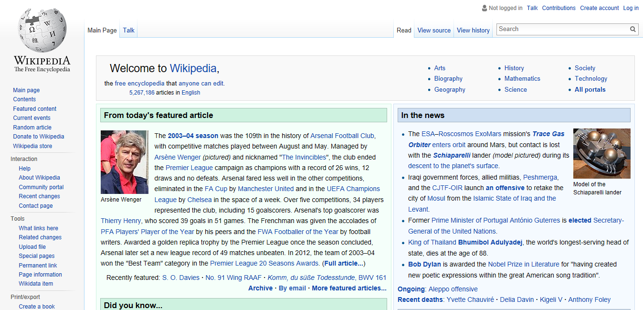This screenshot has width=643, height=310.
Task: Open the History portal
Action: pos(514,68)
